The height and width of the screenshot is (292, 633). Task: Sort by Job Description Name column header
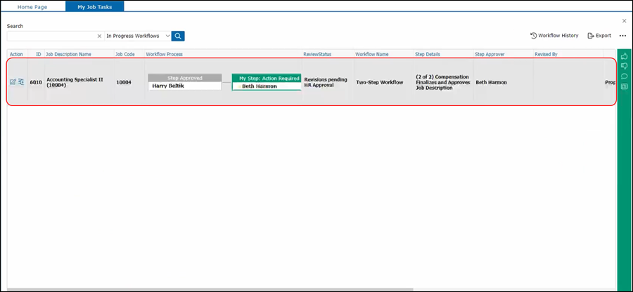tap(68, 54)
